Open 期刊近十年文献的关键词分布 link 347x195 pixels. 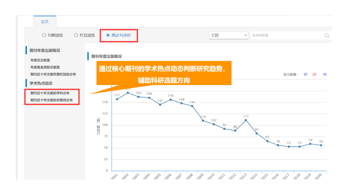tap(52, 100)
